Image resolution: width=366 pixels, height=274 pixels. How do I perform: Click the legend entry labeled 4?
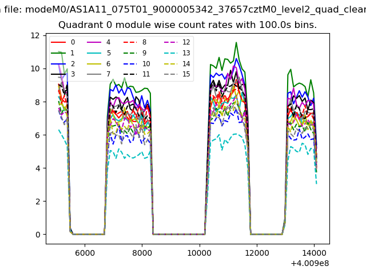coord(99,42)
